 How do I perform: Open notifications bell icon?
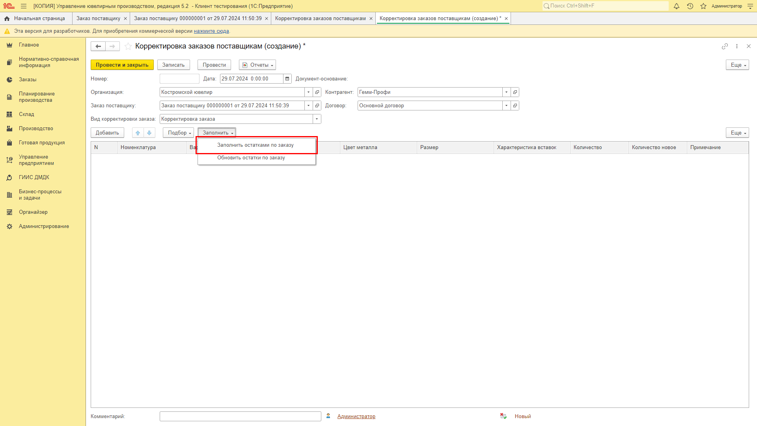[x=677, y=6]
